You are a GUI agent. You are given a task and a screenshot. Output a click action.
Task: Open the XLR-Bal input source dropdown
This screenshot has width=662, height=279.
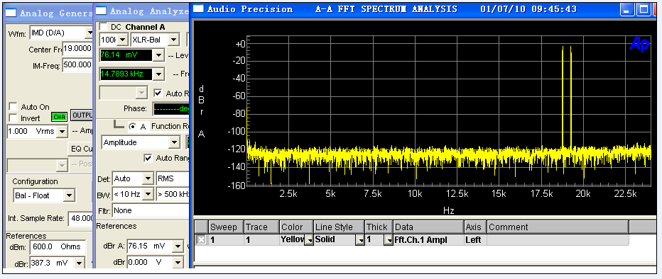click(x=173, y=40)
